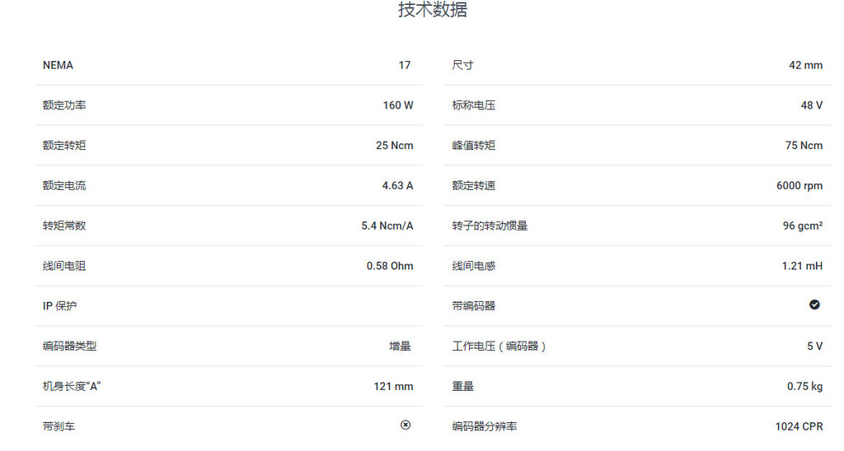The image size is (844, 451).
Task: Select the IP 保护 label
Action: tap(60, 306)
